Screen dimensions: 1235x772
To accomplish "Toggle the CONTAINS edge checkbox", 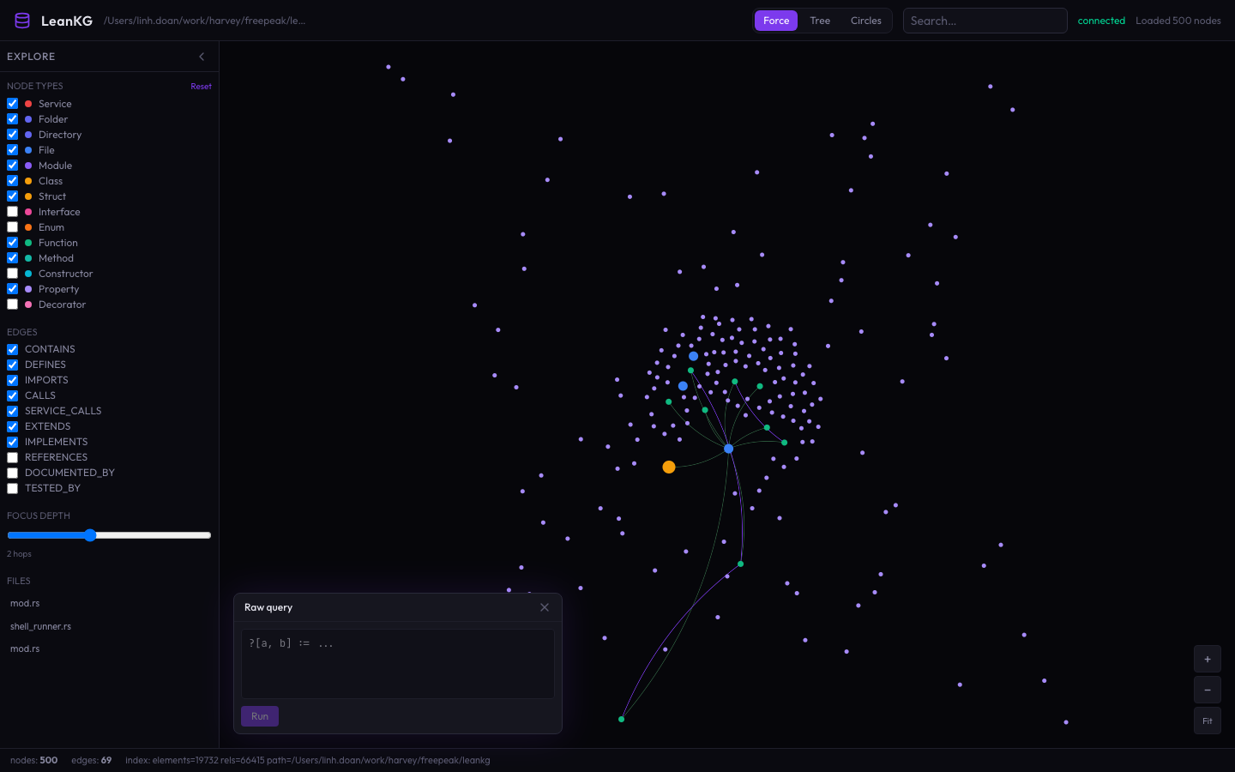I will pyautogui.click(x=13, y=349).
